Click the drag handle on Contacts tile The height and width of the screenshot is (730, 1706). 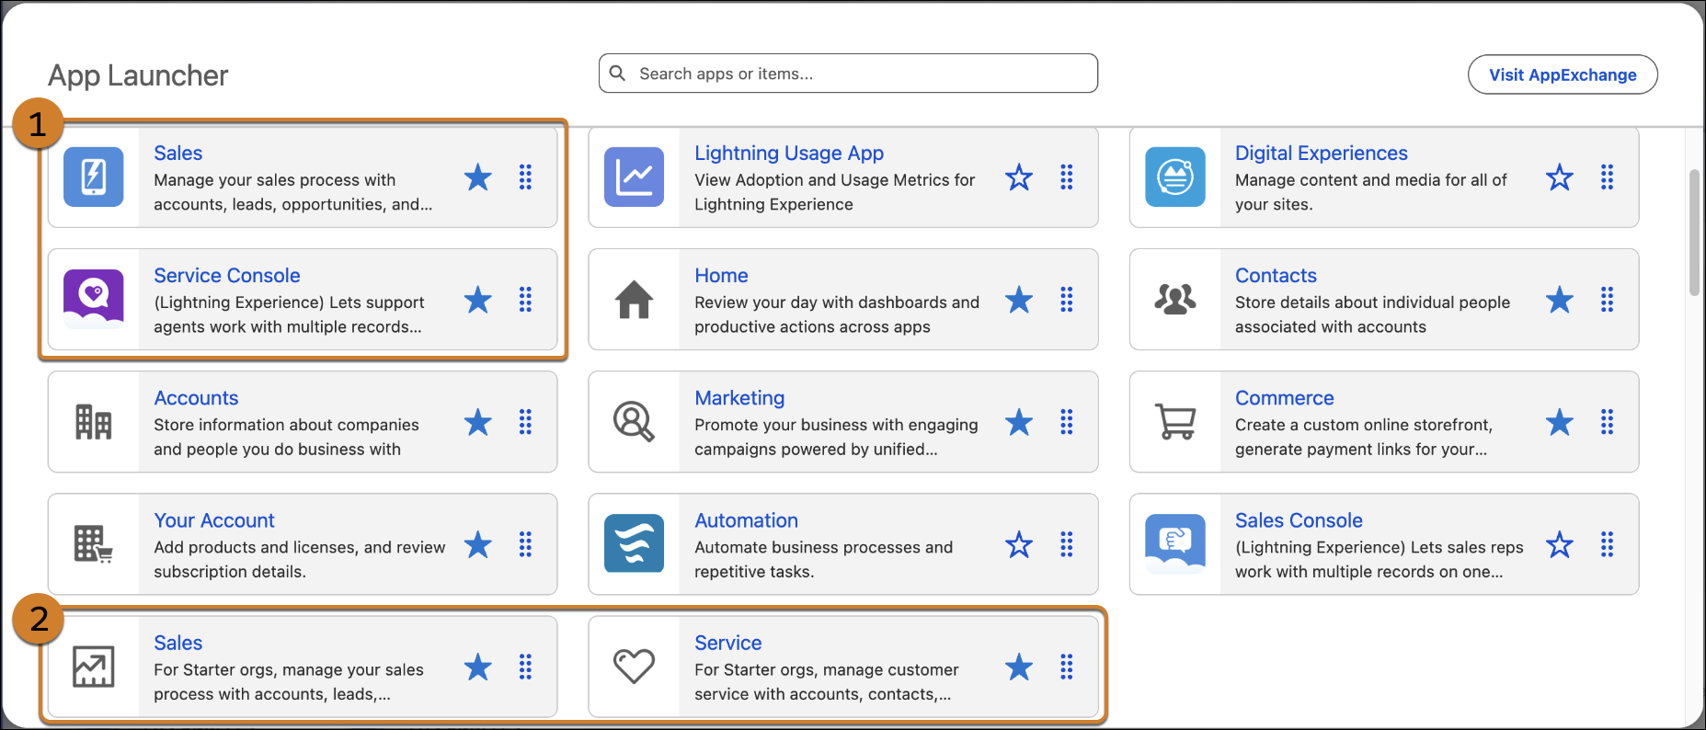pos(1607,299)
